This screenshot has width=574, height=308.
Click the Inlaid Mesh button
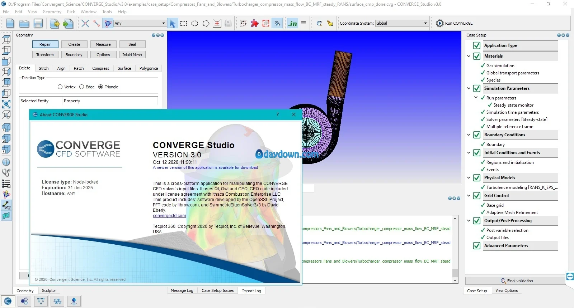[132, 55]
